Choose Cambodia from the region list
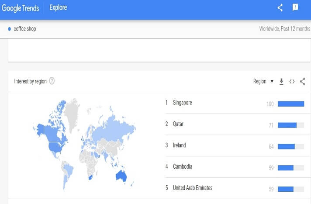The height and width of the screenshot is (204, 311). (x=183, y=167)
